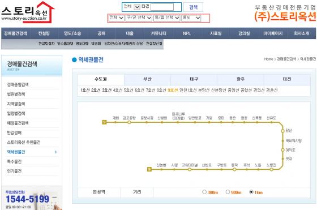Click the line 9 square badge before 신논현
Viewport: 317px width, 210px height.
[x=149, y=169]
